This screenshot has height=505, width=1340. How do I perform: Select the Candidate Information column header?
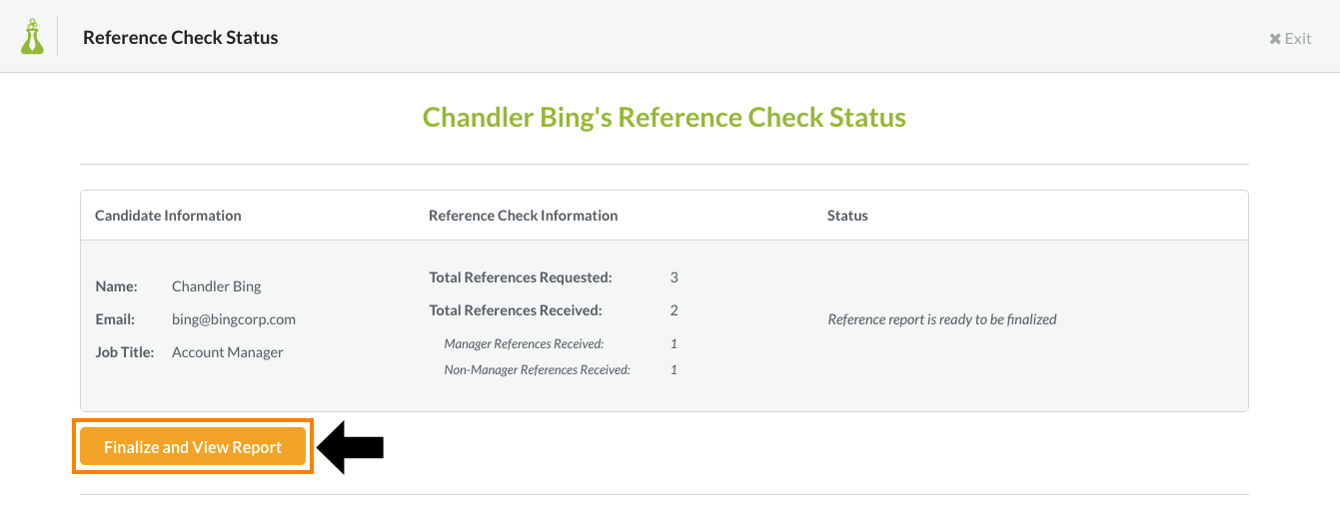[x=168, y=216]
